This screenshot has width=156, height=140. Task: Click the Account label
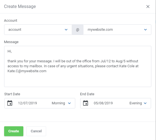pos(10,21)
